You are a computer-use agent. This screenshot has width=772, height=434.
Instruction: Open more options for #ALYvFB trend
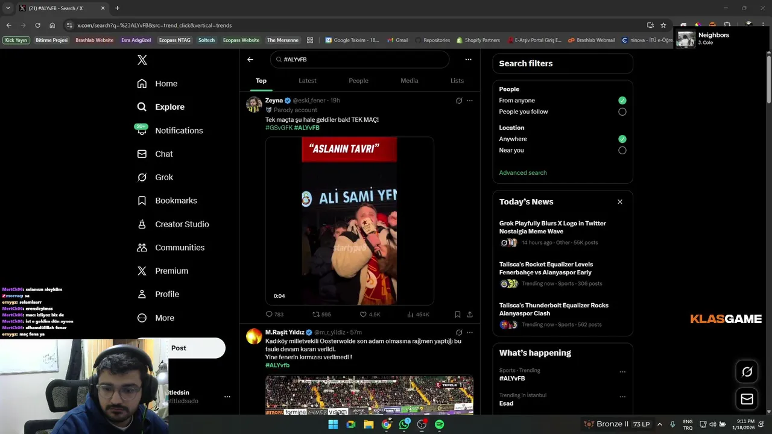coord(622,372)
